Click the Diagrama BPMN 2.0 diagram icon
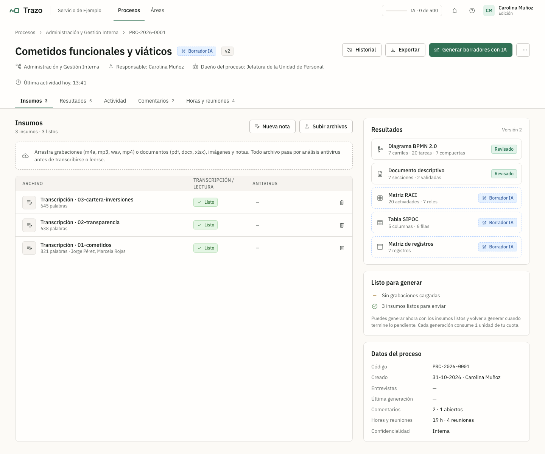The height and width of the screenshot is (454, 545). pos(380,149)
